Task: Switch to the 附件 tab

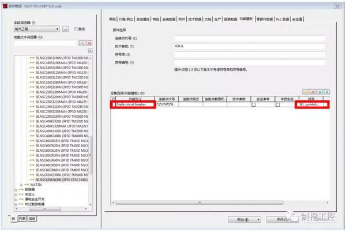Action: click(182, 19)
